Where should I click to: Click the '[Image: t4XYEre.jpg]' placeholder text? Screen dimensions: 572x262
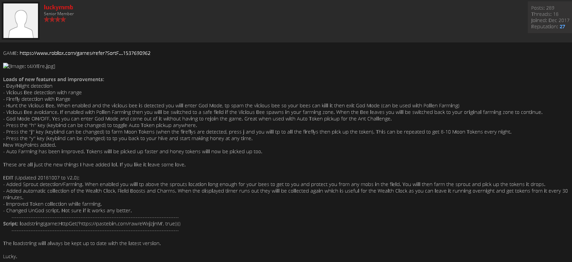(x=32, y=66)
